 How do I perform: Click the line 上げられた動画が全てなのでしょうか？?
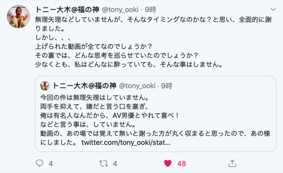pos(94,47)
